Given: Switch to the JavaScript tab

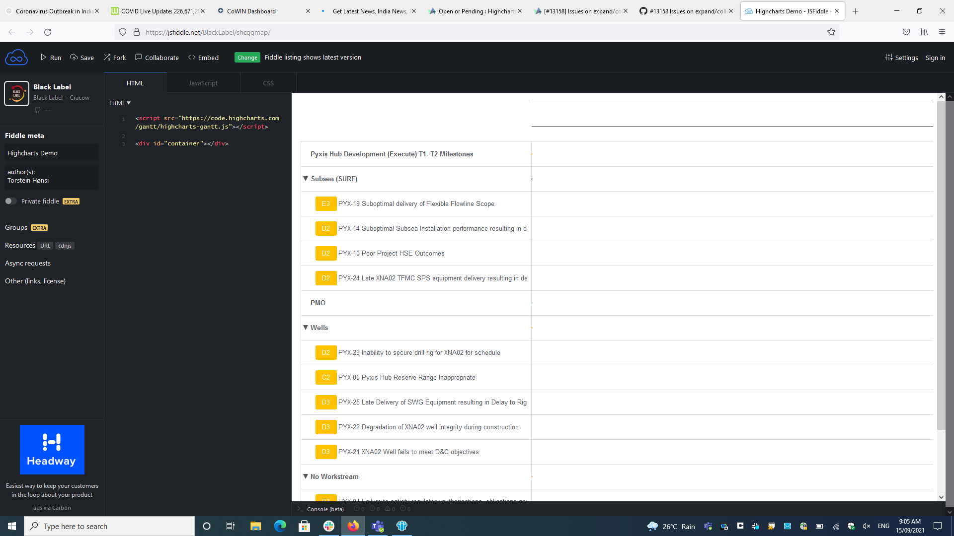Looking at the screenshot, I should tap(203, 83).
